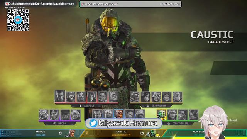
Task: Click the Controller class shield icon
Action: click(169, 124)
